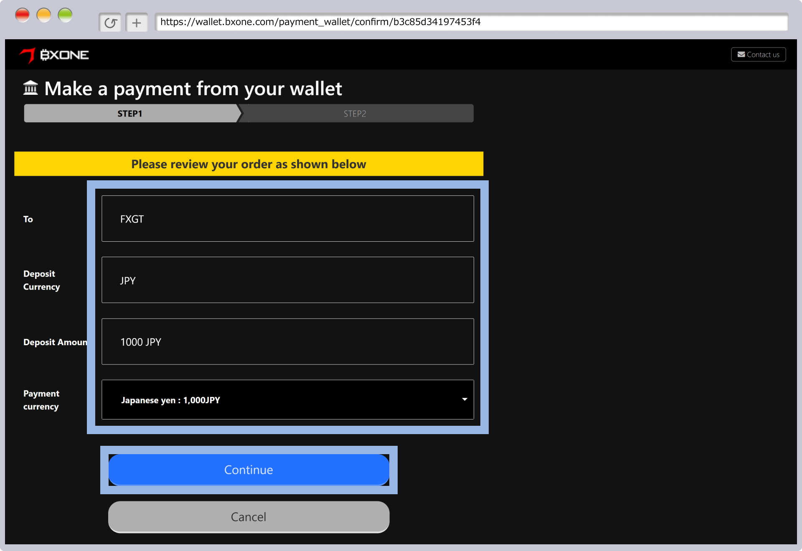Click the envelope icon in Contact us
This screenshot has height=551, width=802.
click(741, 55)
